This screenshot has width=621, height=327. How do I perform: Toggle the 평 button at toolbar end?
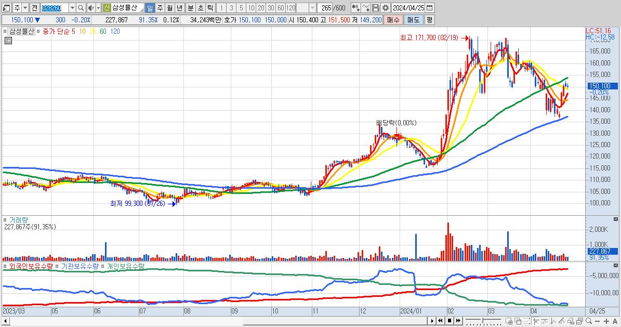pos(429,20)
